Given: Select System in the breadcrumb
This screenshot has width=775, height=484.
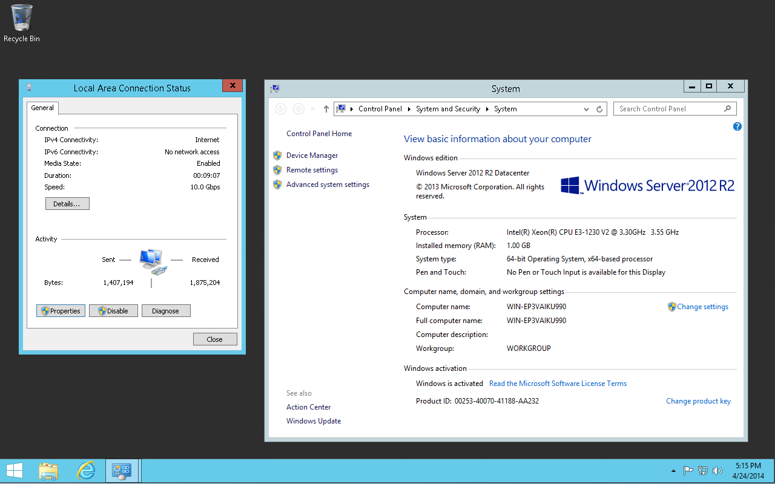Looking at the screenshot, I should (506, 109).
